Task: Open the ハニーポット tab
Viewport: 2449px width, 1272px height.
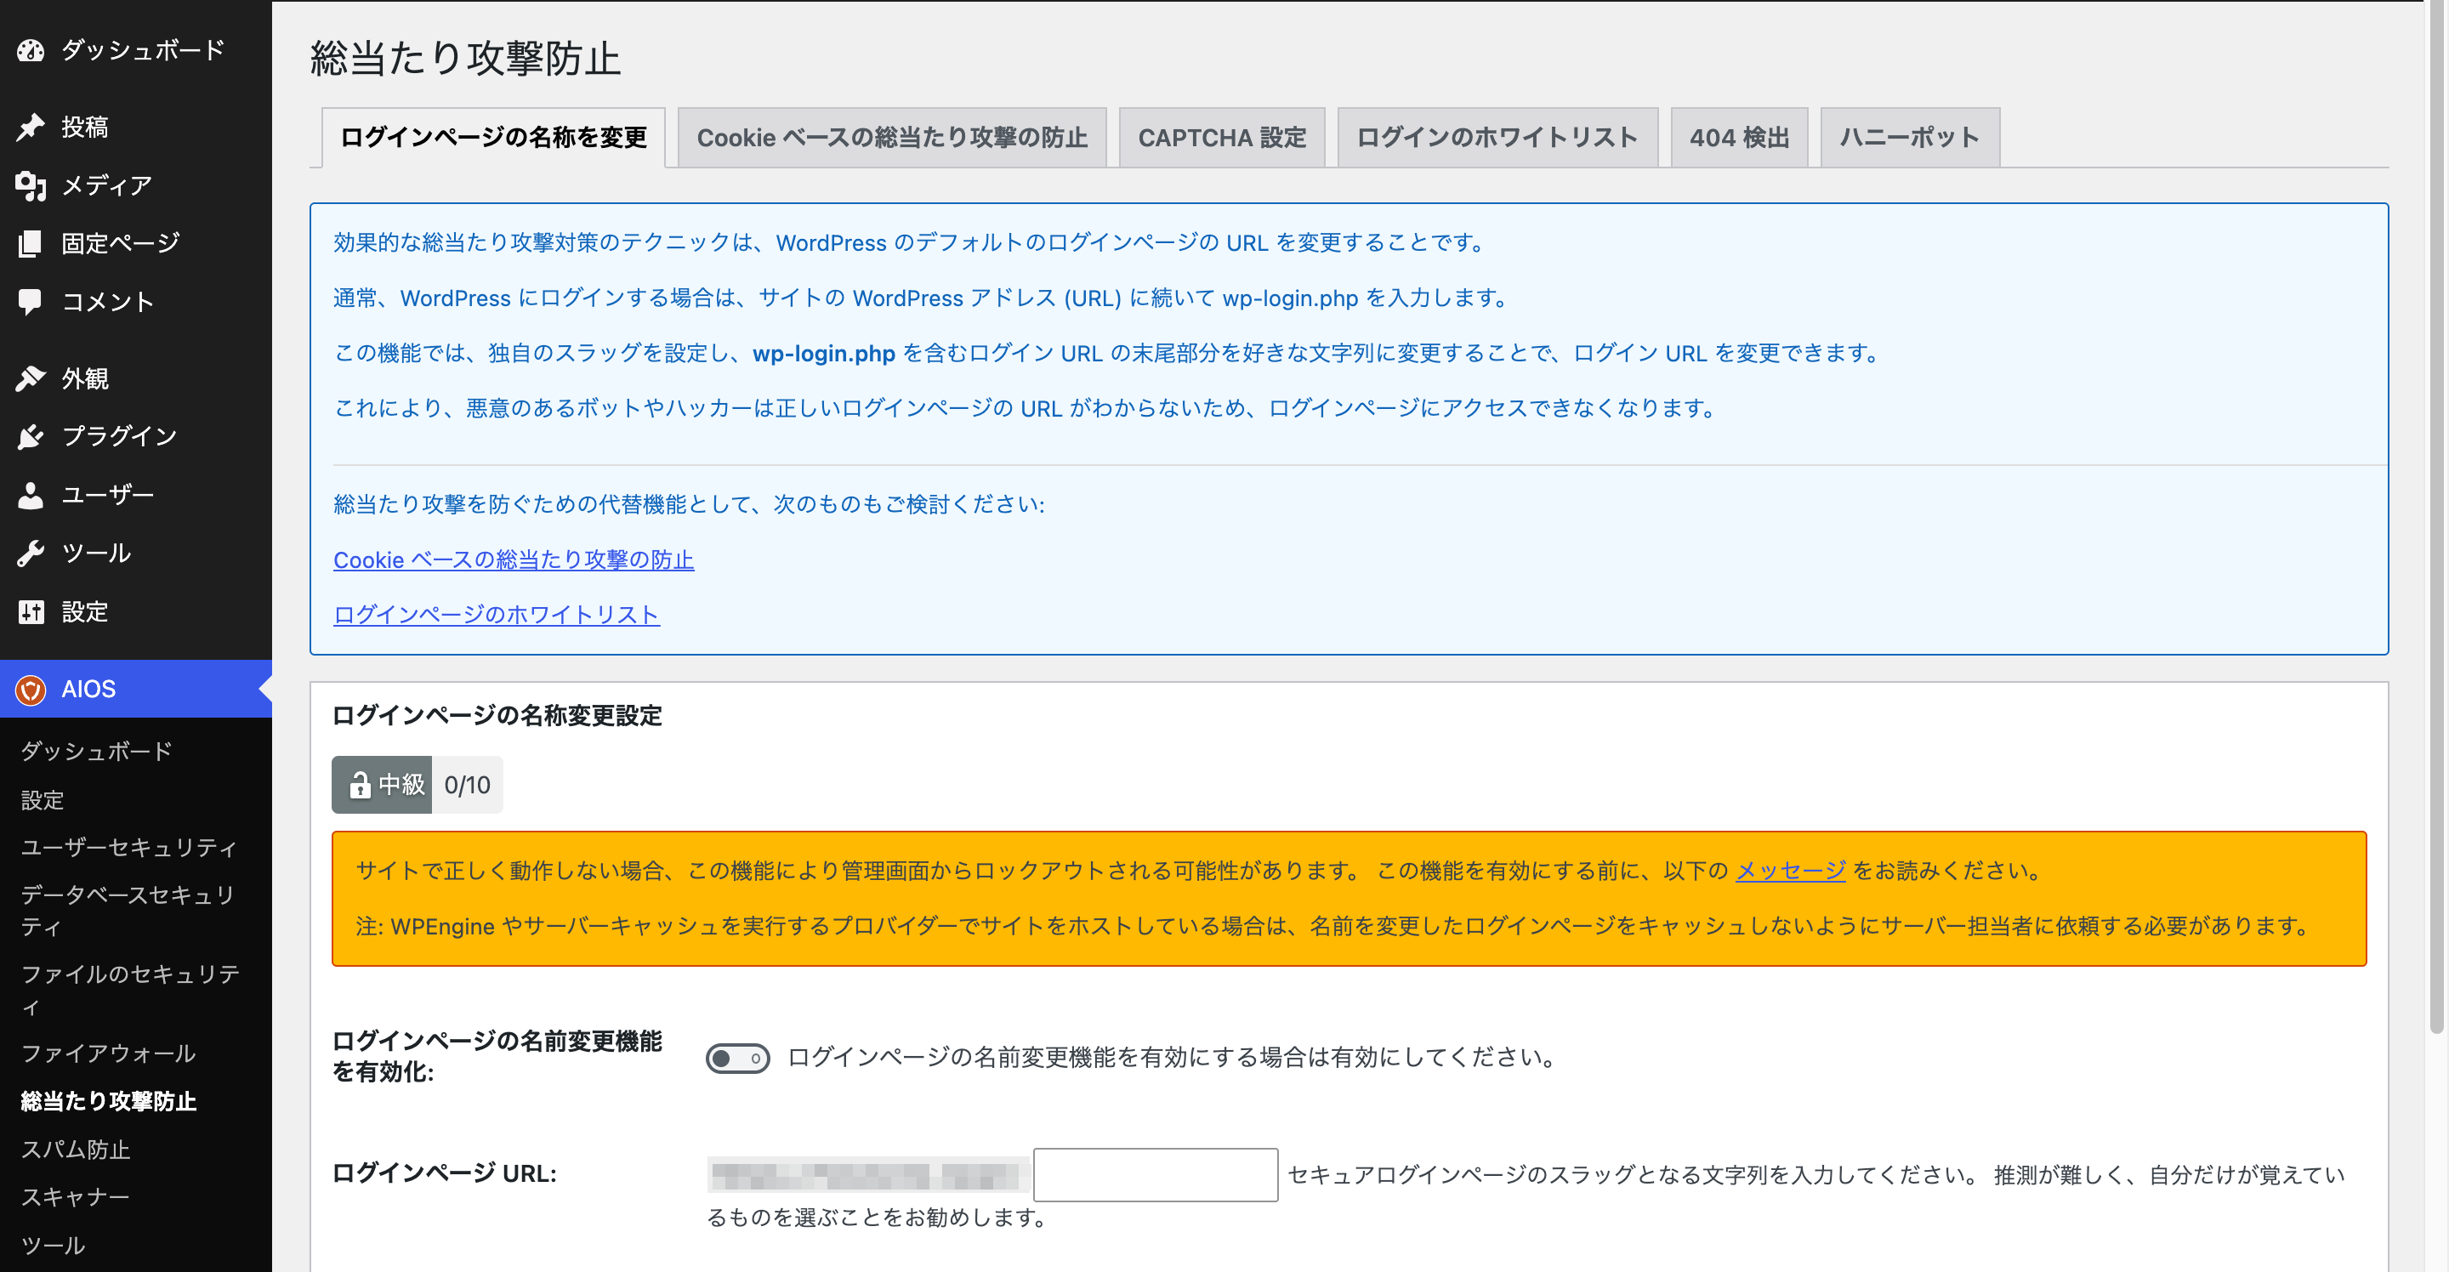Action: pyautogui.click(x=1910, y=138)
